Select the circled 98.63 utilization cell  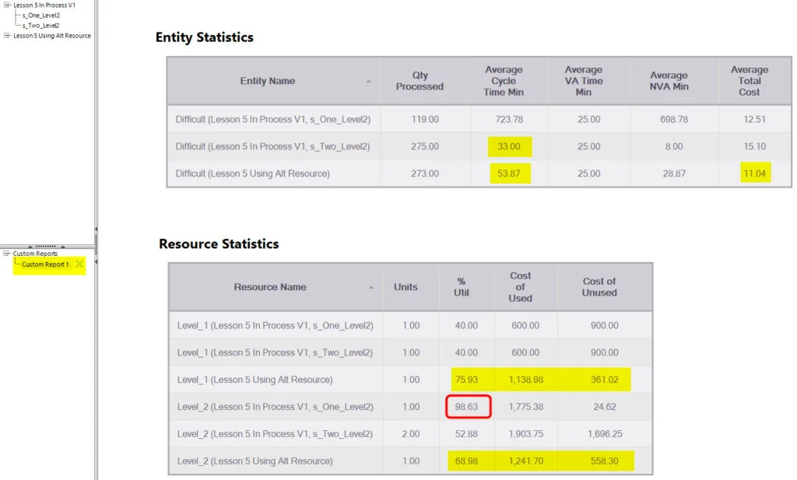pyautogui.click(x=468, y=406)
